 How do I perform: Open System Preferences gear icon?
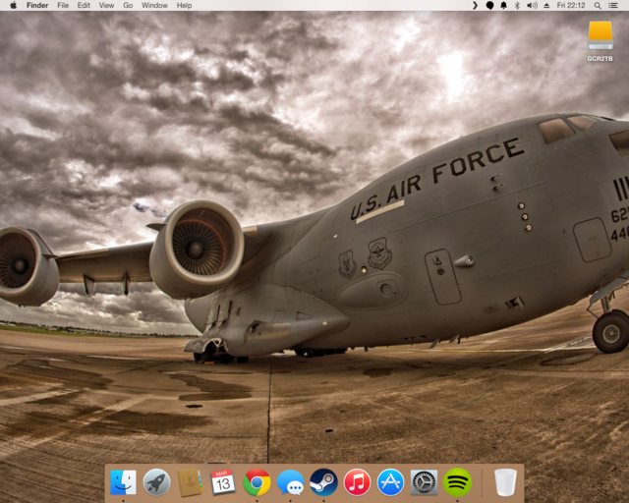click(424, 482)
